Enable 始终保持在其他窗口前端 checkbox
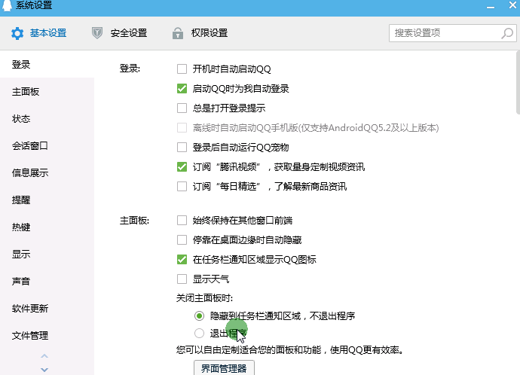Screen dimensions: 520x375 point(182,221)
